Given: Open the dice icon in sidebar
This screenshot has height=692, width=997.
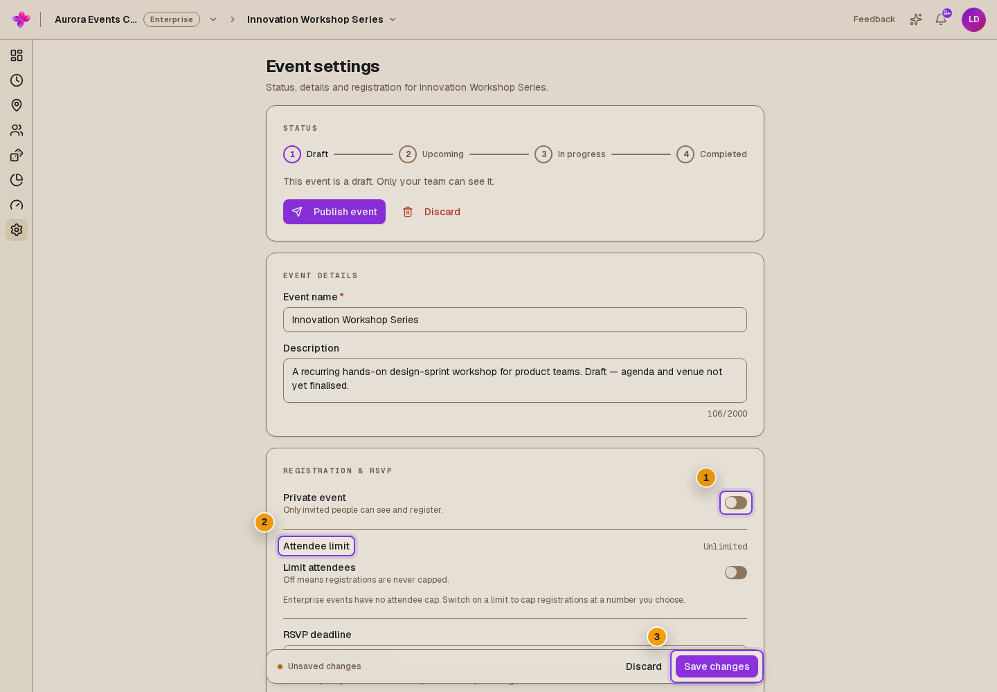Looking at the screenshot, I should click(17, 155).
